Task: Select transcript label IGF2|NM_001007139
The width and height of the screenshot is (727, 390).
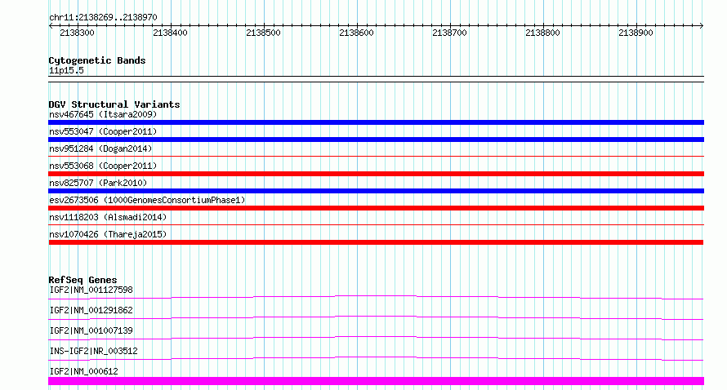Action: point(91,330)
